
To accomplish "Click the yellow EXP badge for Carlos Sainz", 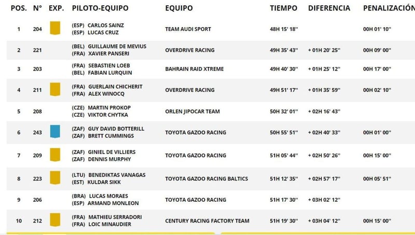I will coord(54,29).
